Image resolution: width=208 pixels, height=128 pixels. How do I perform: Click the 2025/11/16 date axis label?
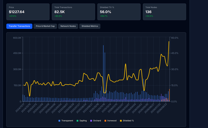(100, 108)
